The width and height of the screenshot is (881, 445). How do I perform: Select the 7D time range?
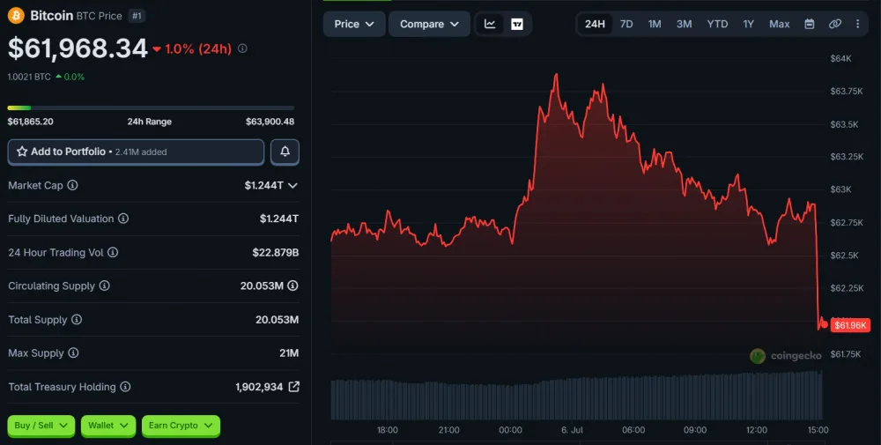626,24
